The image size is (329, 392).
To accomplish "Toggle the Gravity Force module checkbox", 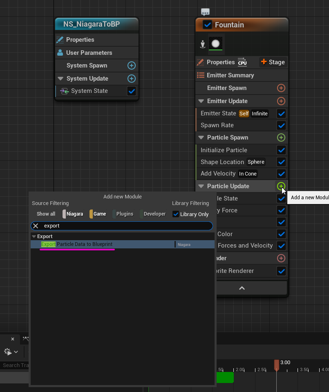I will (x=281, y=210).
